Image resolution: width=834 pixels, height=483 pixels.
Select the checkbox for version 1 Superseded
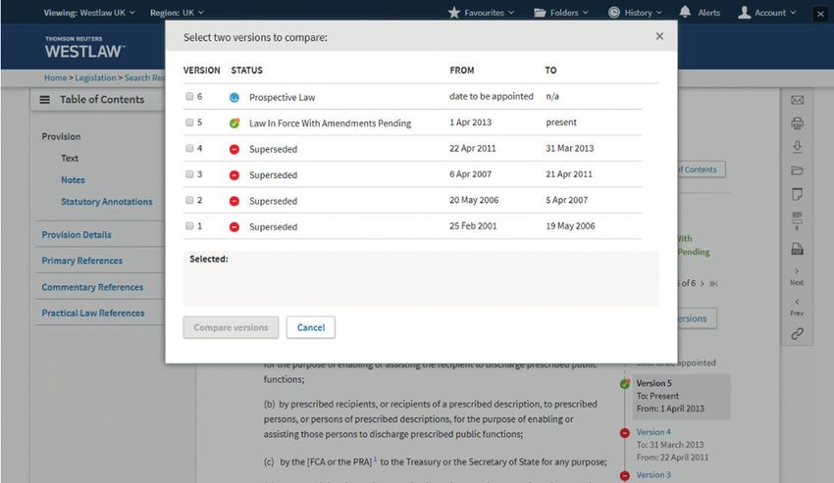189,226
